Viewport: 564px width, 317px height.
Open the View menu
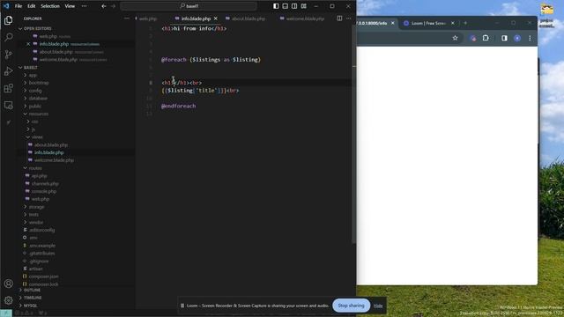click(x=70, y=6)
